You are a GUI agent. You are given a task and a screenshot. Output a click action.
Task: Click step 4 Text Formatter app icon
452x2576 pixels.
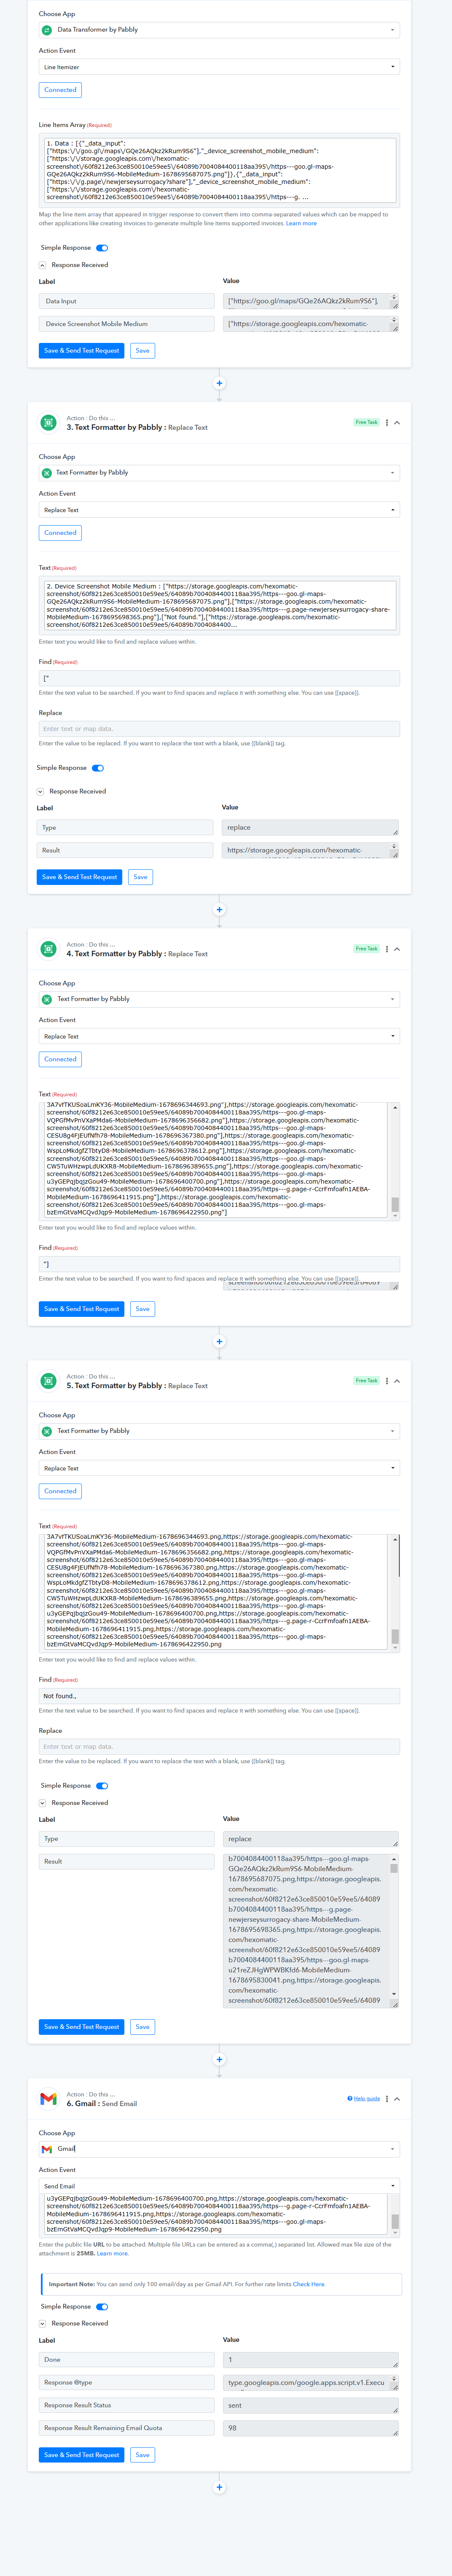coord(48,949)
